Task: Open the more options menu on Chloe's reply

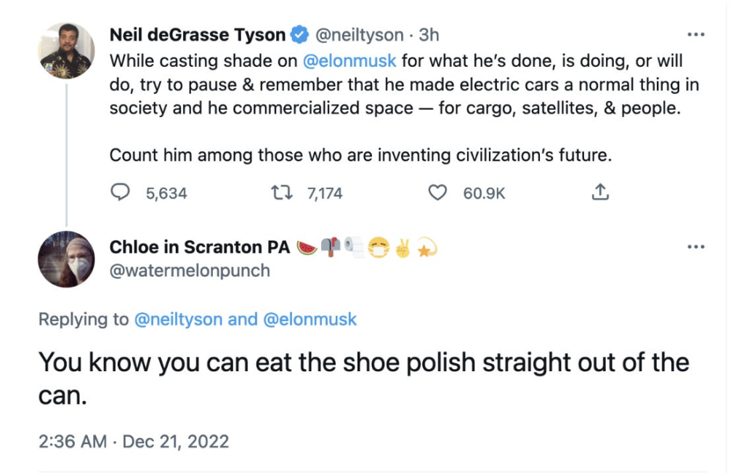Action: [696, 246]
